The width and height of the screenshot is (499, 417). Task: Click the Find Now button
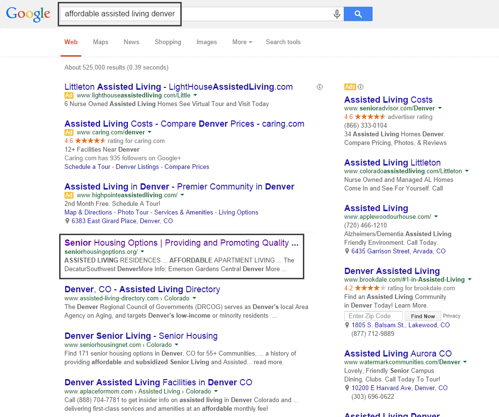click(423, 316)
